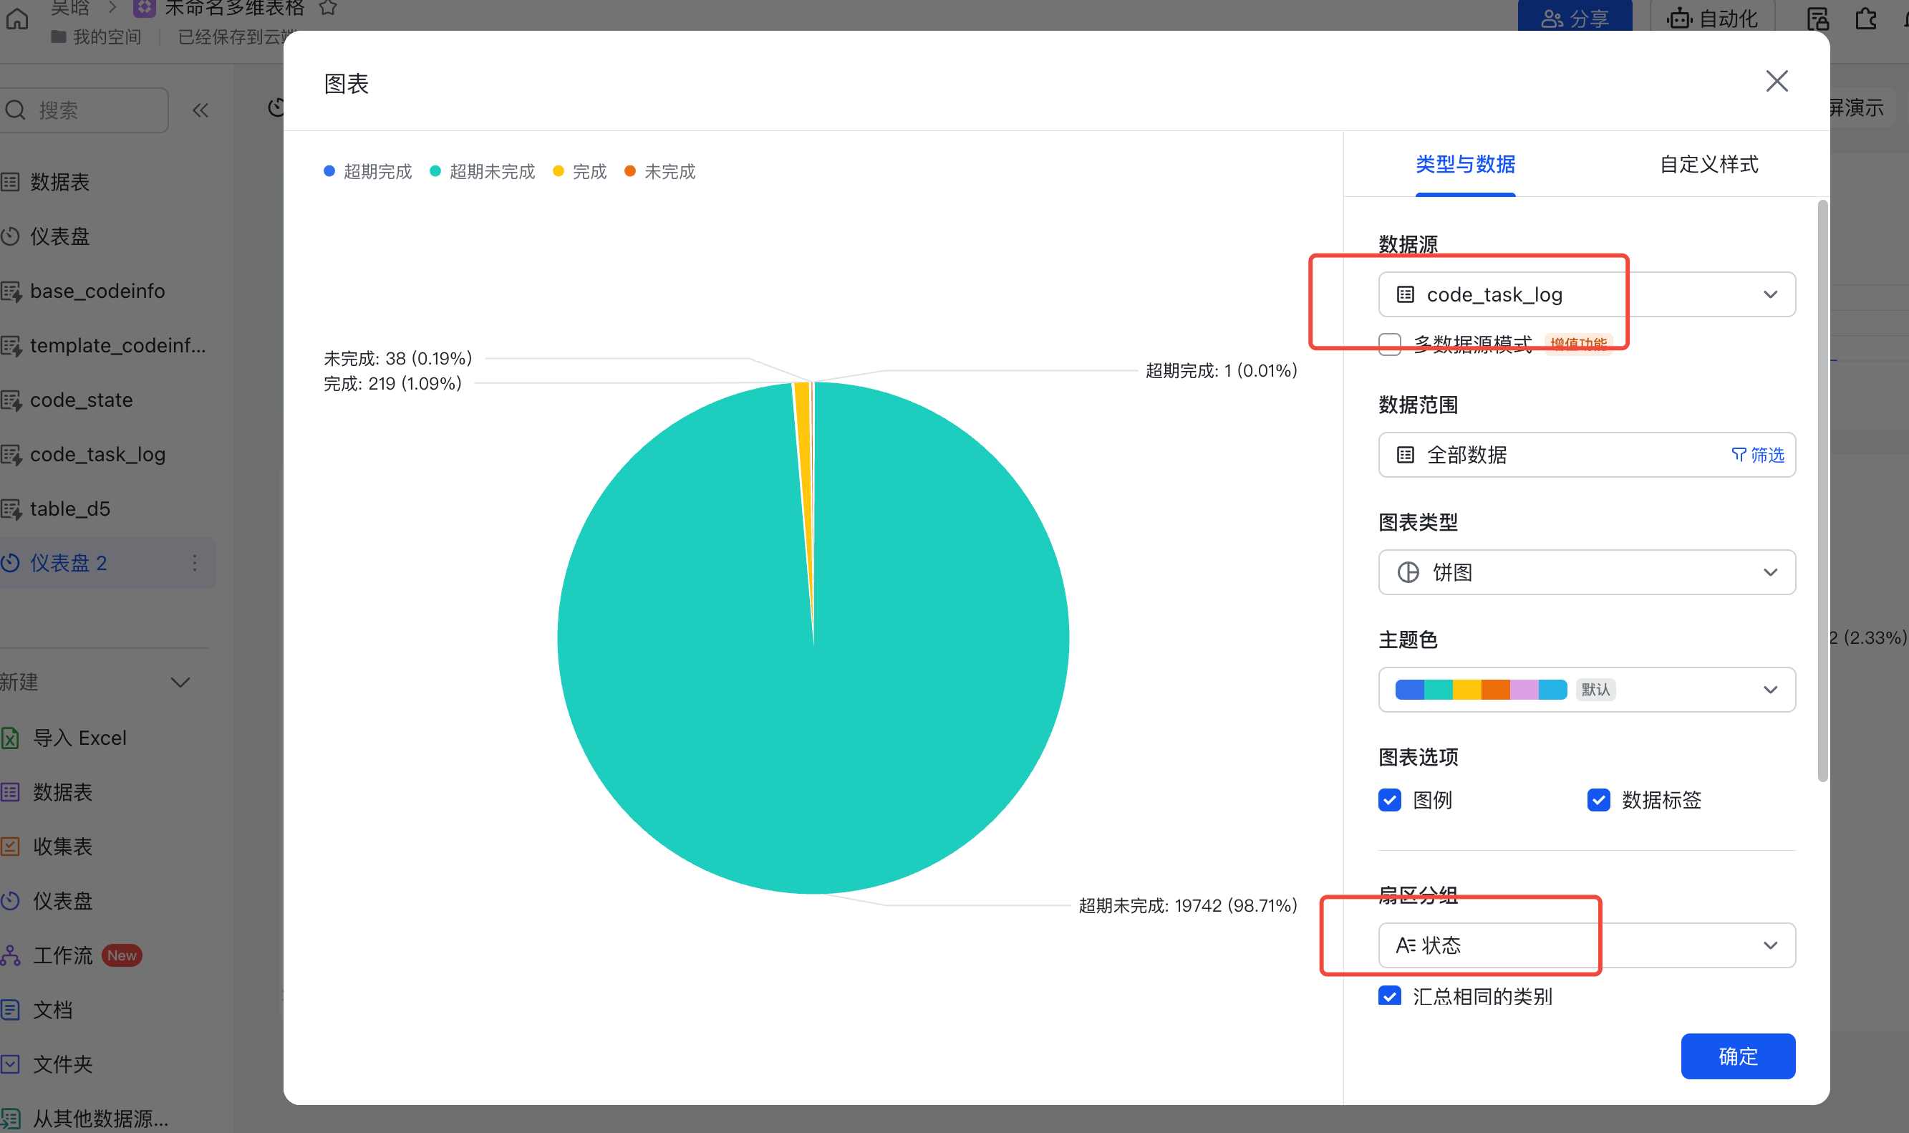Image resolution: width=1909 pixels, height=1133 pixels.
Task: Click 超期完成 legend item
Action: [x=368, y=172]
